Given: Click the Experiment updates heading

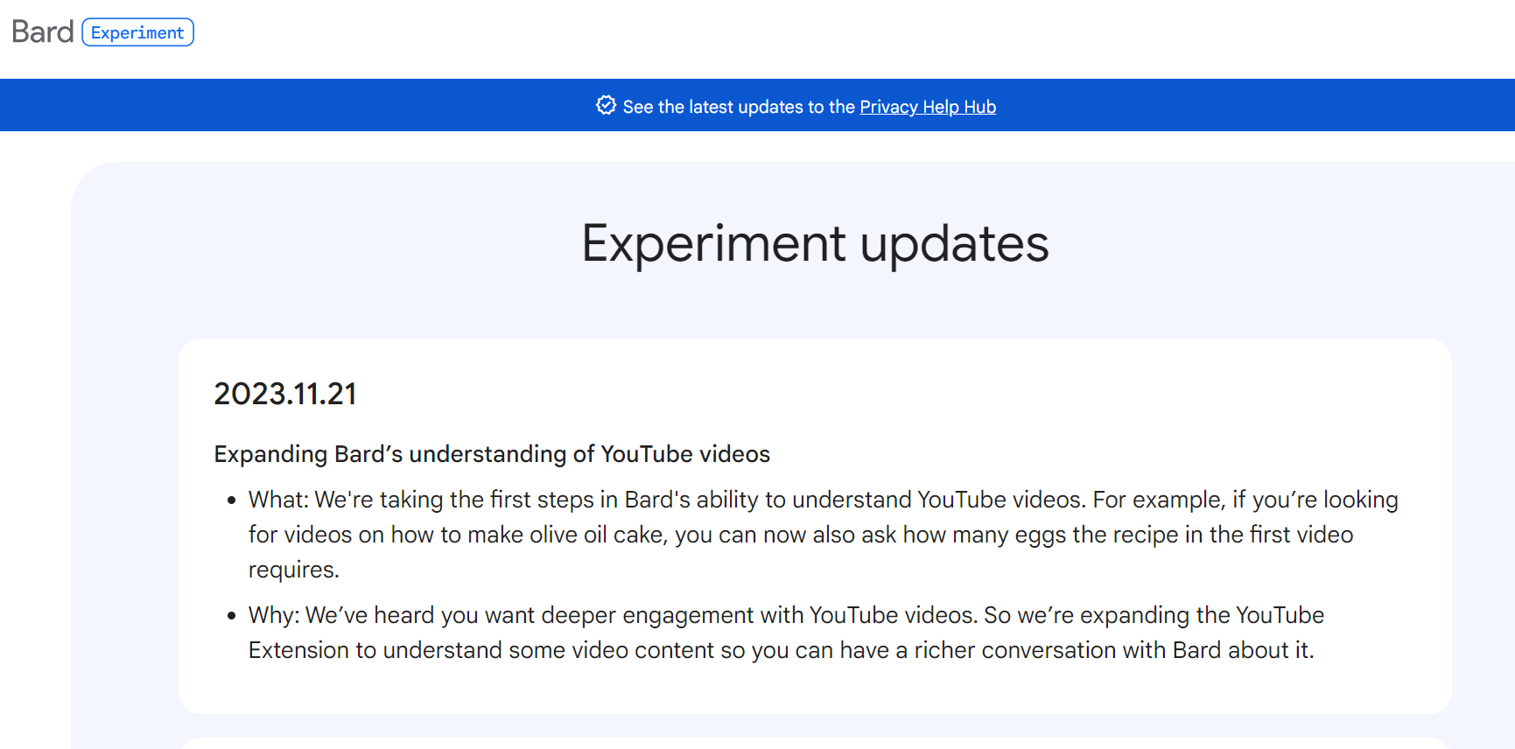Looking at the screenshot, I should tap(815, 243).
